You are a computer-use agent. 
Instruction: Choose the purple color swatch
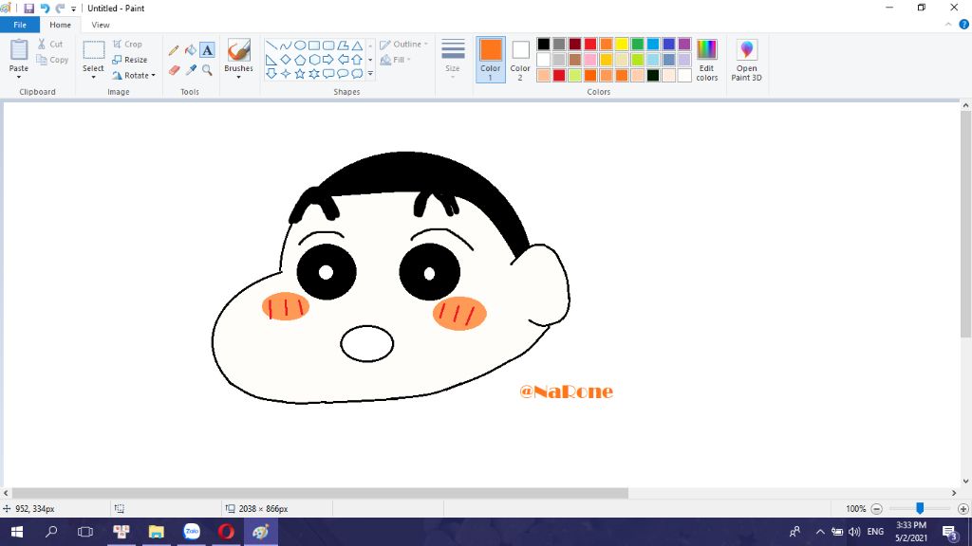pyautogui.click(x=684, y=44)
